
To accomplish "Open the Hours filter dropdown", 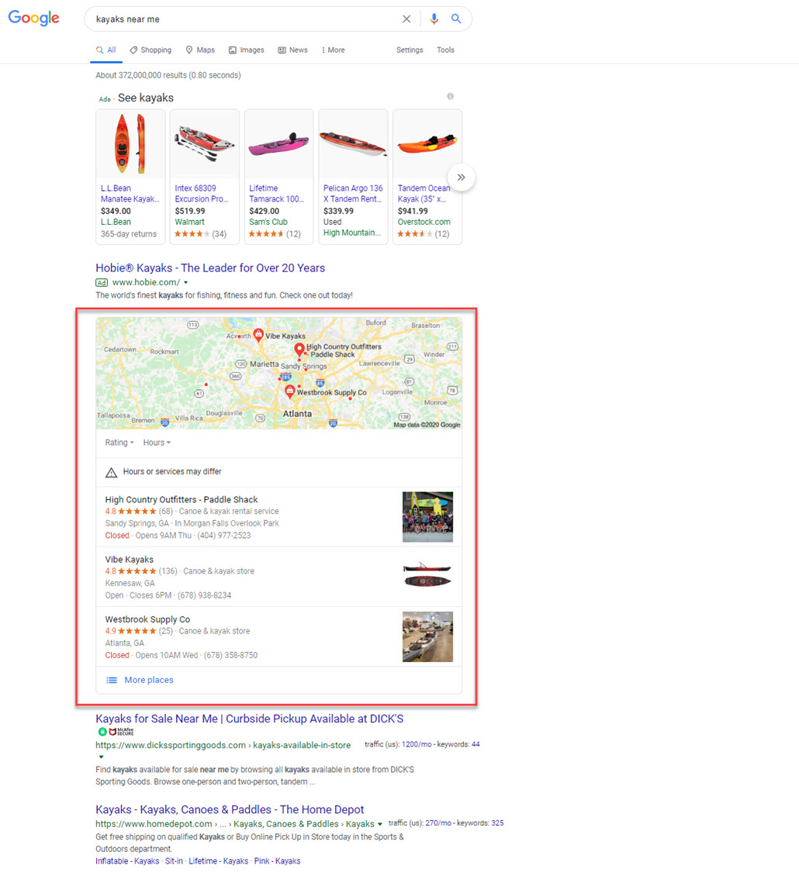I will click(157, 443).
